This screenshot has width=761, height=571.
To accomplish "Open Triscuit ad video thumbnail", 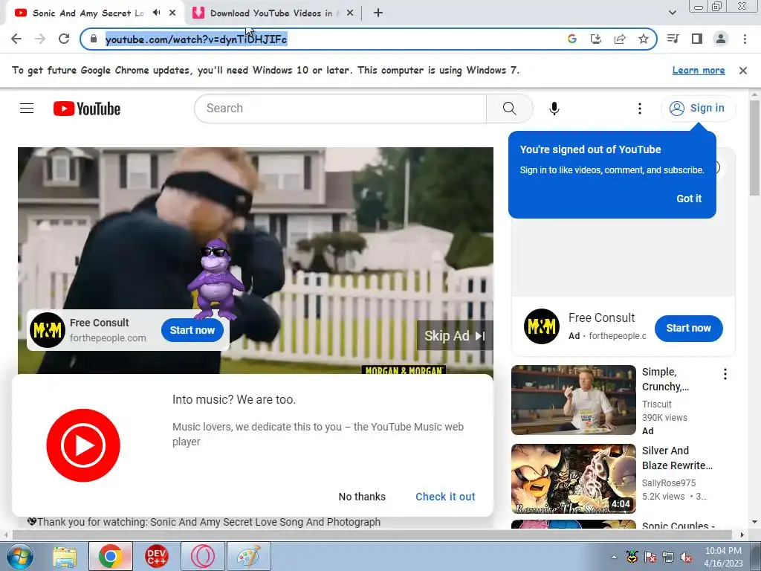I will (x=573, y=400).
